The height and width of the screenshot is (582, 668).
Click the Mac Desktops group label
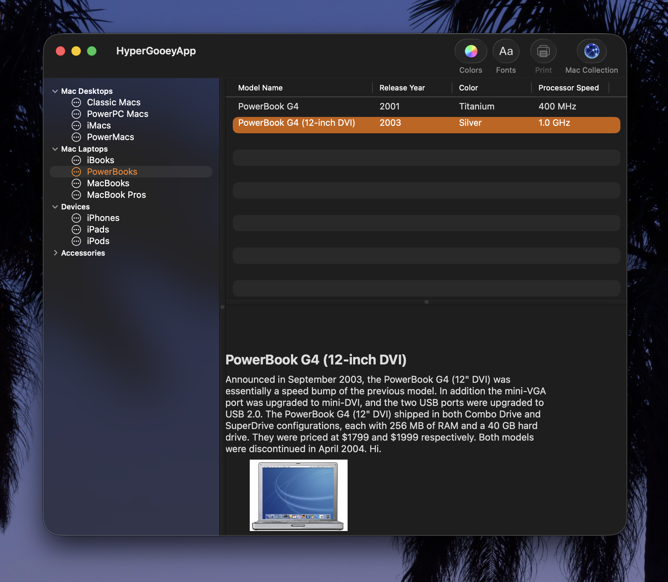click(x=87, y=91)
